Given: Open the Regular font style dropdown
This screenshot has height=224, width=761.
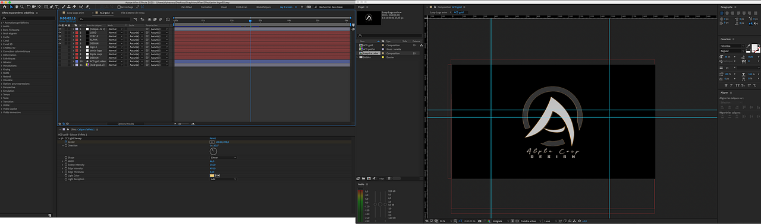Looking at the screenshot, I should click(x=732, y=51).
